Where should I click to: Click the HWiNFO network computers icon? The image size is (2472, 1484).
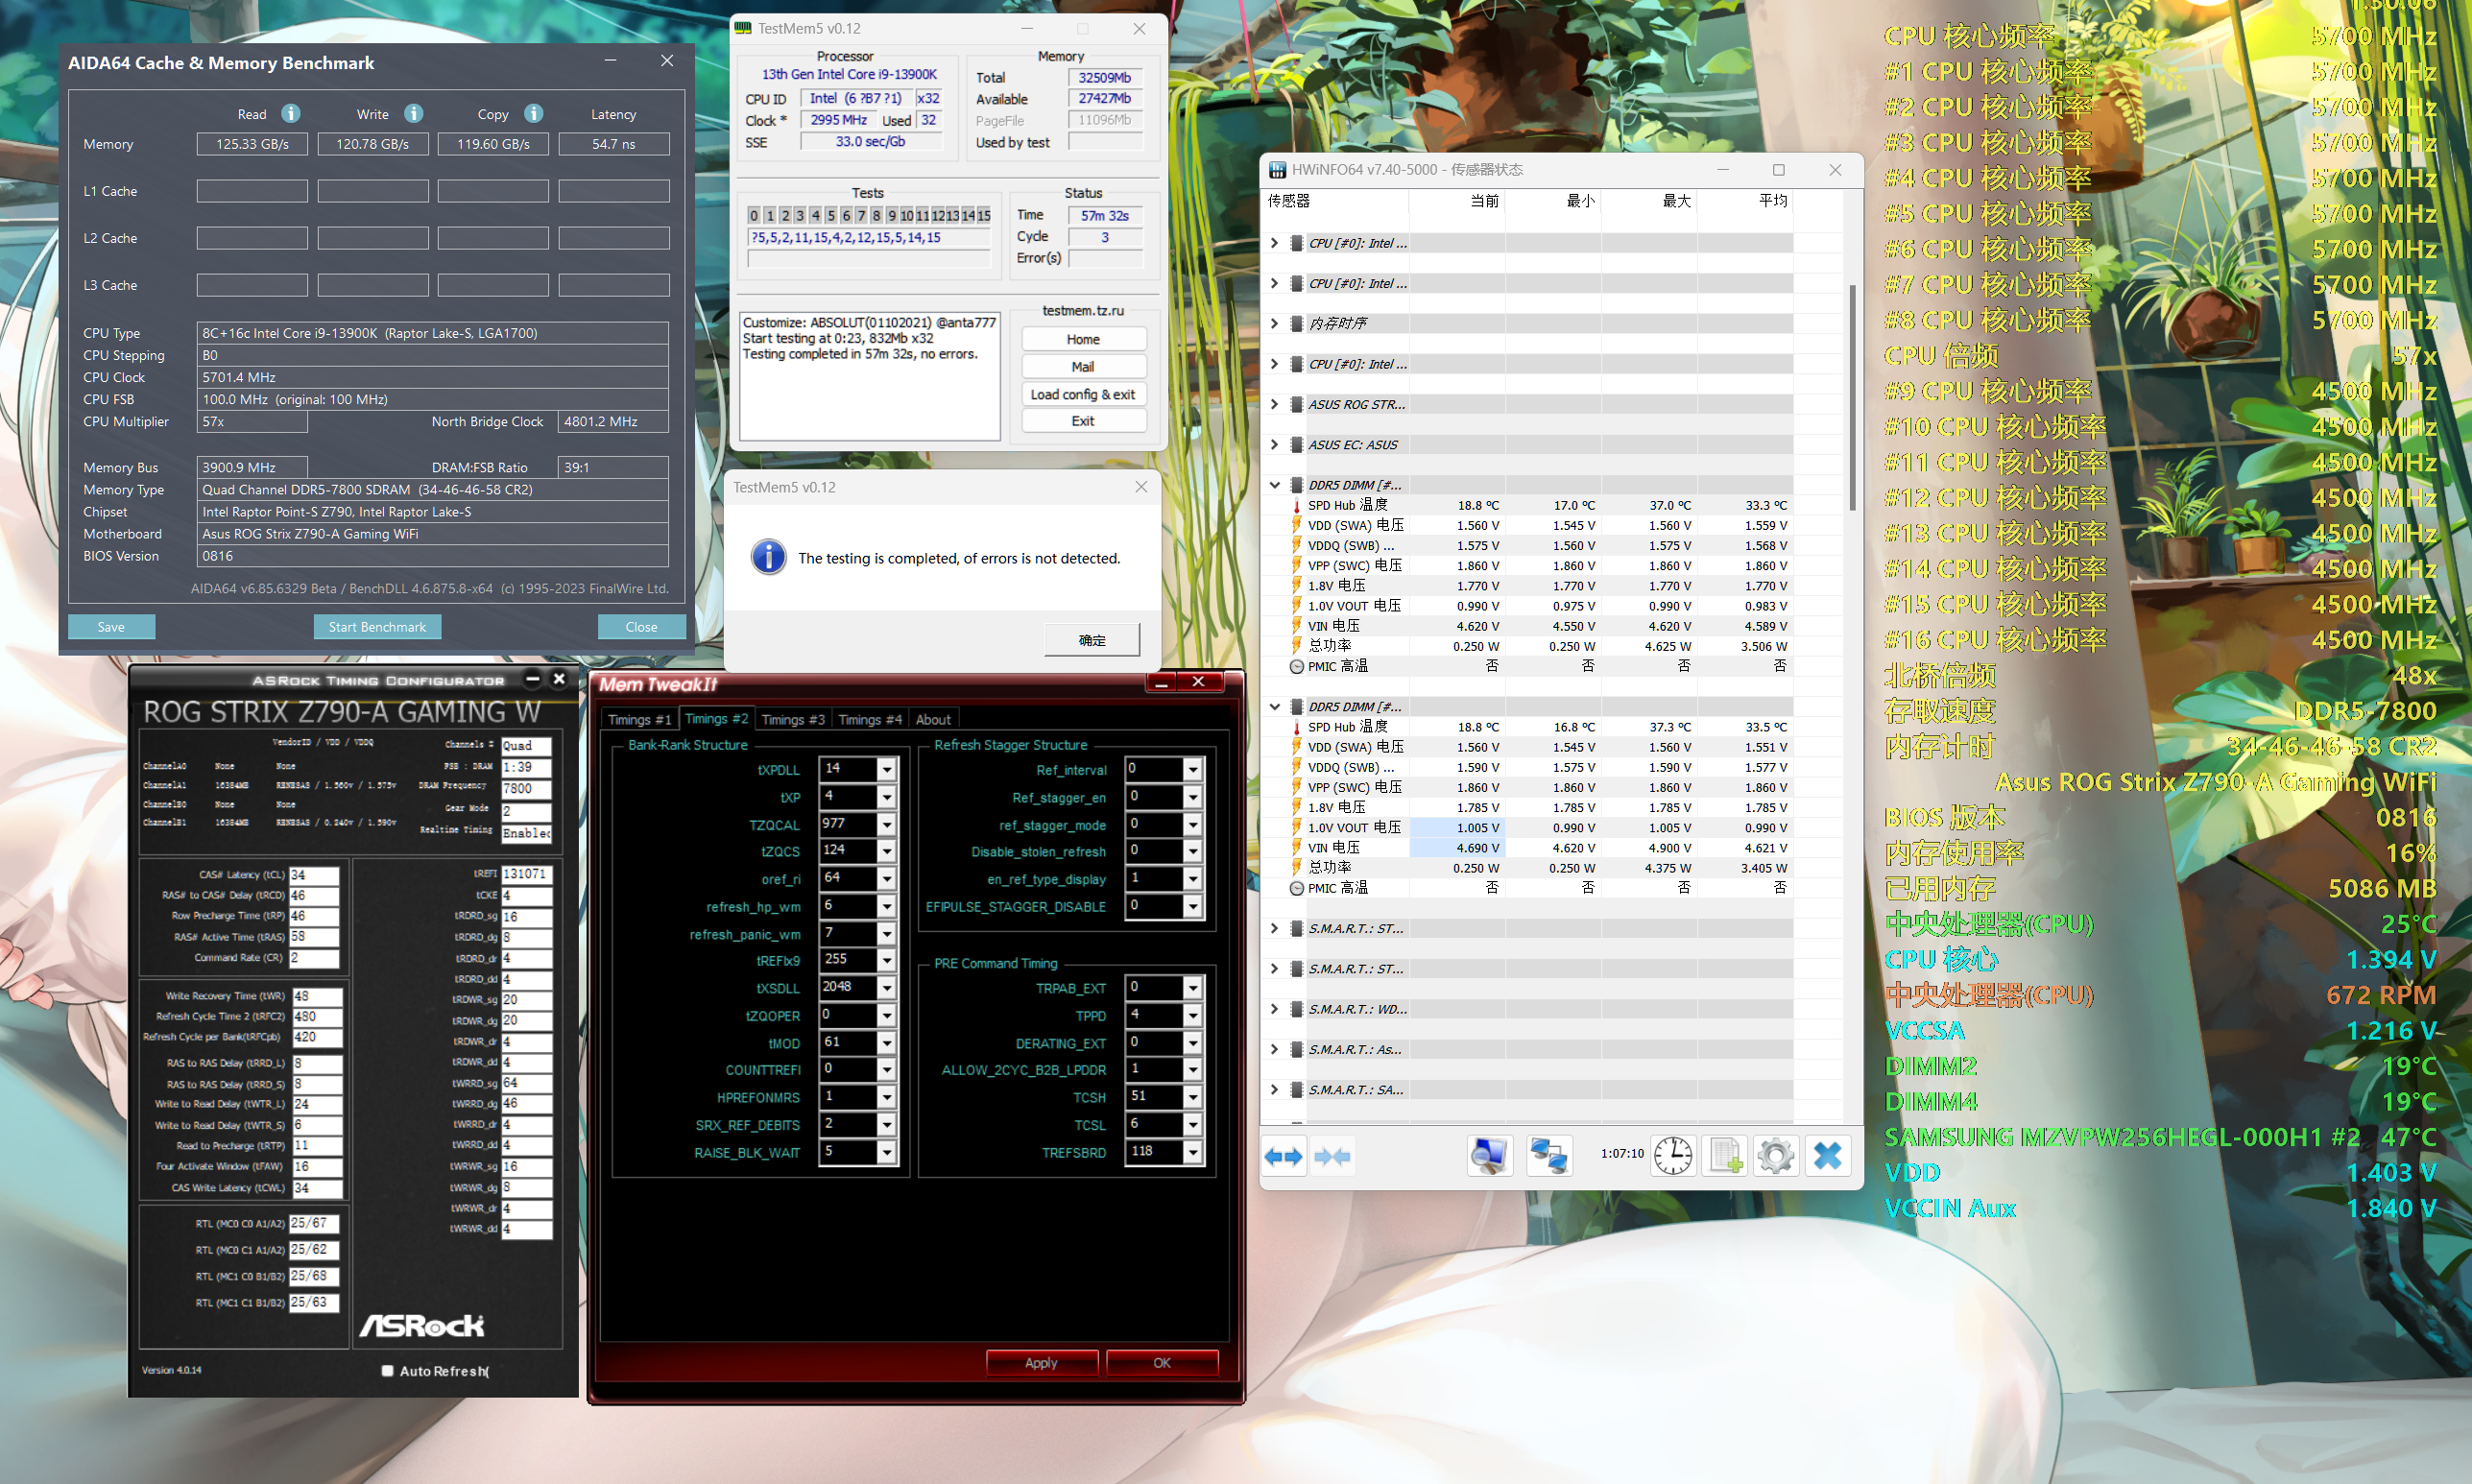[1548, 1156]
